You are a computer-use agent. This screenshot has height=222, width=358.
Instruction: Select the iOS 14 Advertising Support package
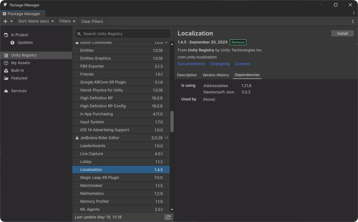coord(121,130)
